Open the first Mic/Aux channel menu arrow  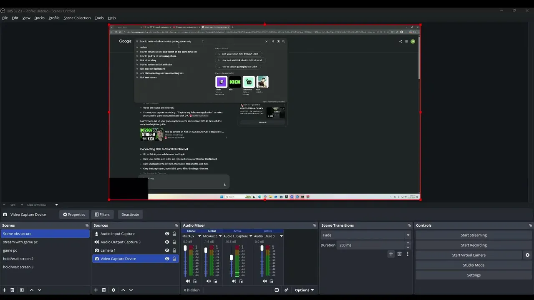tap(199, 236)
